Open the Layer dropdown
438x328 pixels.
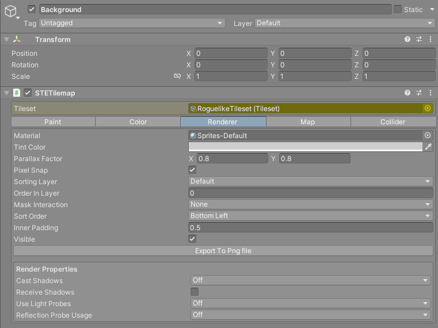pyautogui.click(x=345, y=23)
